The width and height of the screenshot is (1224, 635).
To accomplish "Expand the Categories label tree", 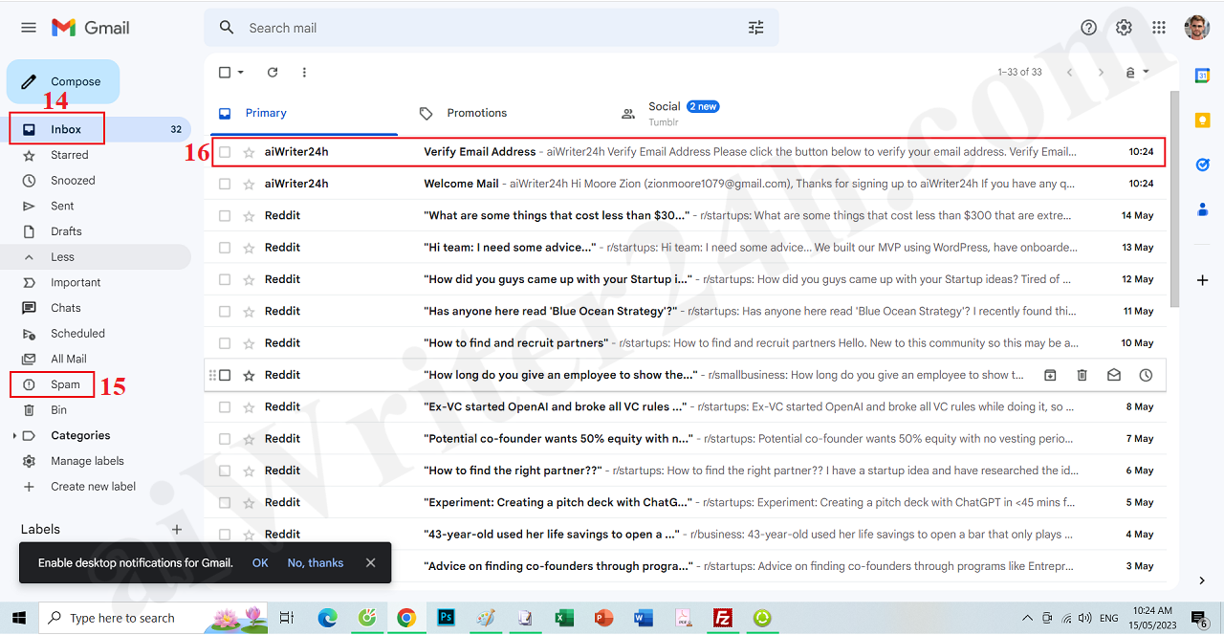I will tap(14, 436).
